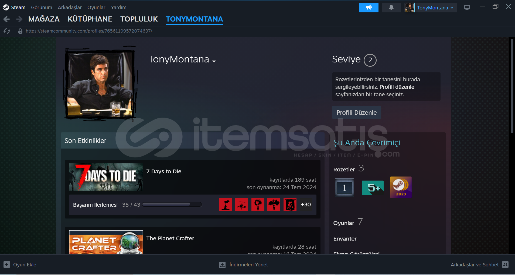Image resolution: width=515 pixels, height=275 pixels.
Task: Click the Planet Crafter banner
Action: click(106, 242)
